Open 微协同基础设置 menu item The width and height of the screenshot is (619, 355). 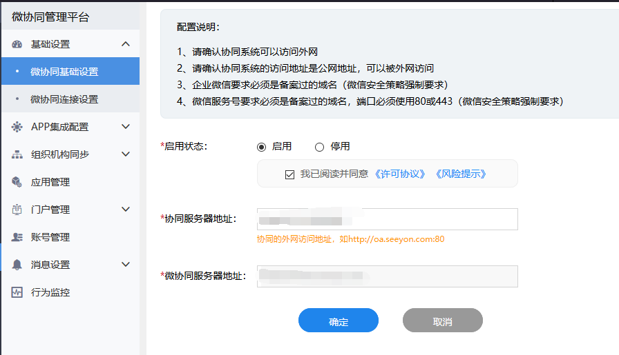pyautogui.click(x=70, y=71)
